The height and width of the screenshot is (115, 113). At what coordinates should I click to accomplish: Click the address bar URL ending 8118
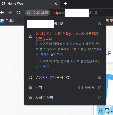pyautogui.click(x=75, y=13)
